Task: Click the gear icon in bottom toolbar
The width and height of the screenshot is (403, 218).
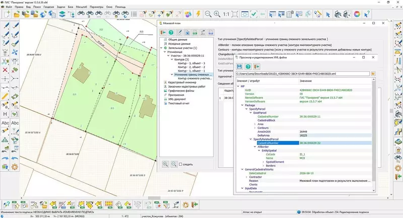Action: pyautogui.click(x=185, y=204)
